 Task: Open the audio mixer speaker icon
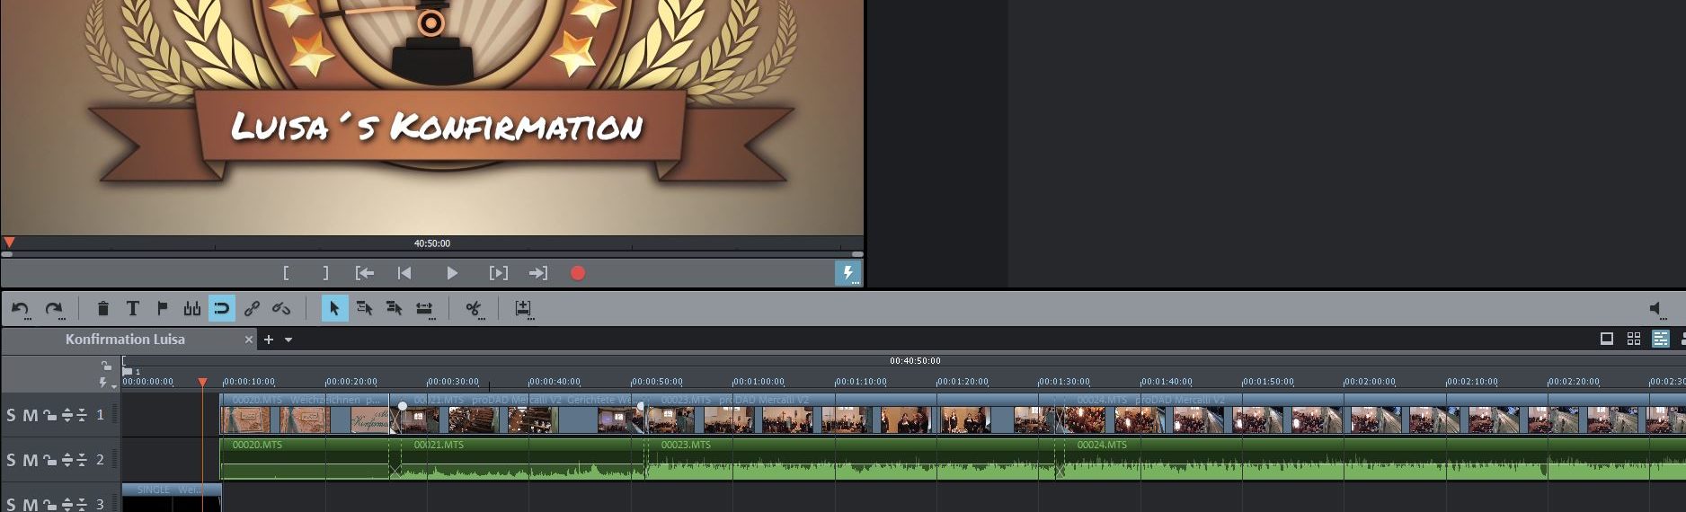tap(1657, 309)
